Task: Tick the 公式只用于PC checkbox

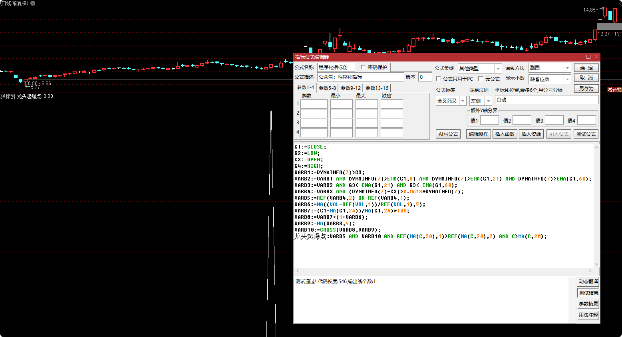Action: (x=438, y=79)
